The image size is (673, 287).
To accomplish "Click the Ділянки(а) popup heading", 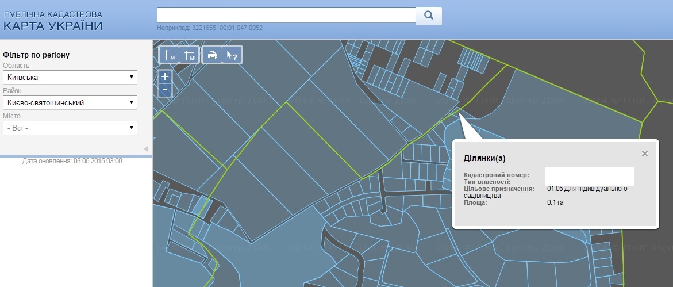I will coord(484,158).
